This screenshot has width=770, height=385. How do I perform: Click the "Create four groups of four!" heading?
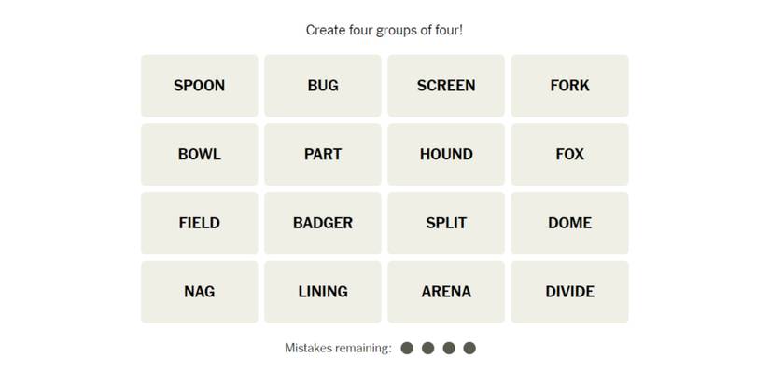point(385,30)
